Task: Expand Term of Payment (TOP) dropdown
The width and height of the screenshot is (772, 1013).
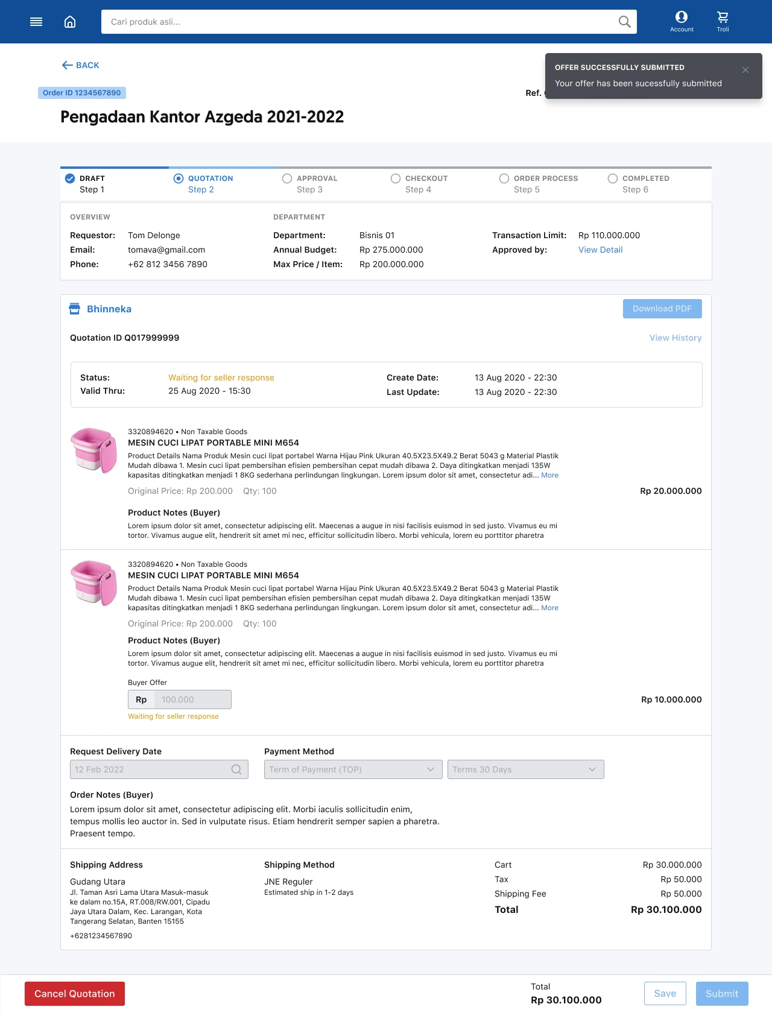Action: (x=353, y=769)
